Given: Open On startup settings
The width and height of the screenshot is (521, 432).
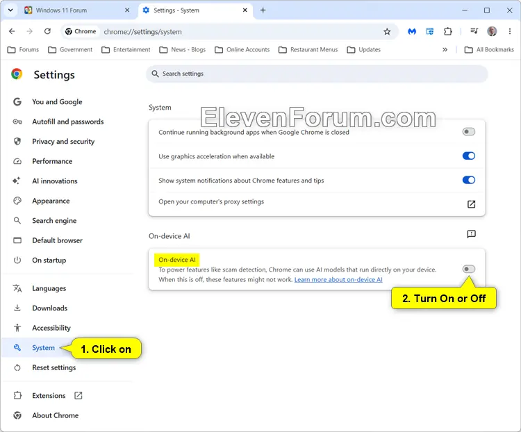Looking at the screenshot, I should click(49, 260).
